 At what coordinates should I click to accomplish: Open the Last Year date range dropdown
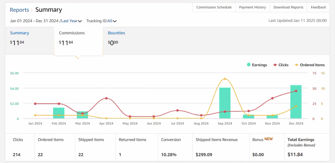72,21
